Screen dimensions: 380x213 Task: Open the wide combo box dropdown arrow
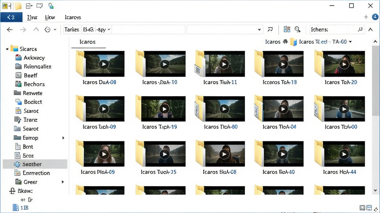pyautogui.click(x=259, y=30)
